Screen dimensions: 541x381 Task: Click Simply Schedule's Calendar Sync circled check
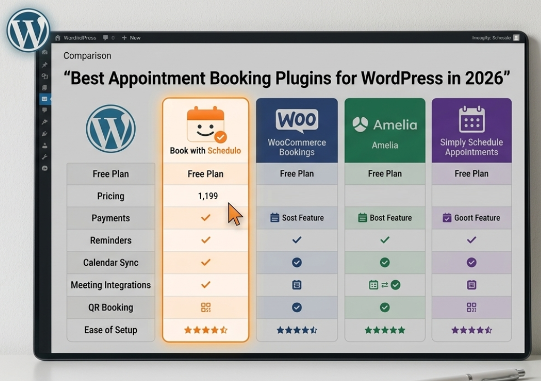(472, 263)
